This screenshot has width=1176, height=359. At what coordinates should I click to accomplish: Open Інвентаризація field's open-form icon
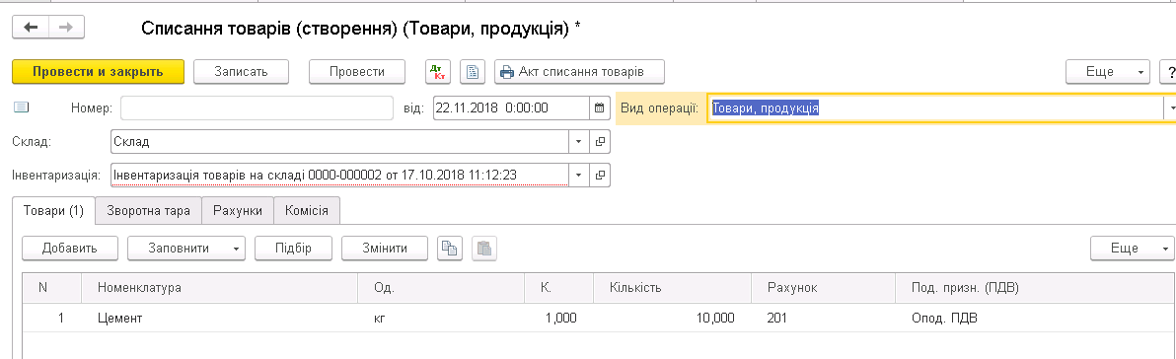[x=599, y=176]
